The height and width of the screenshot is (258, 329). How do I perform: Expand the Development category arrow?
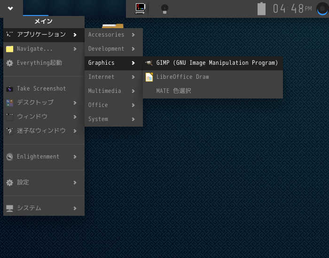[x=133, y=49]
